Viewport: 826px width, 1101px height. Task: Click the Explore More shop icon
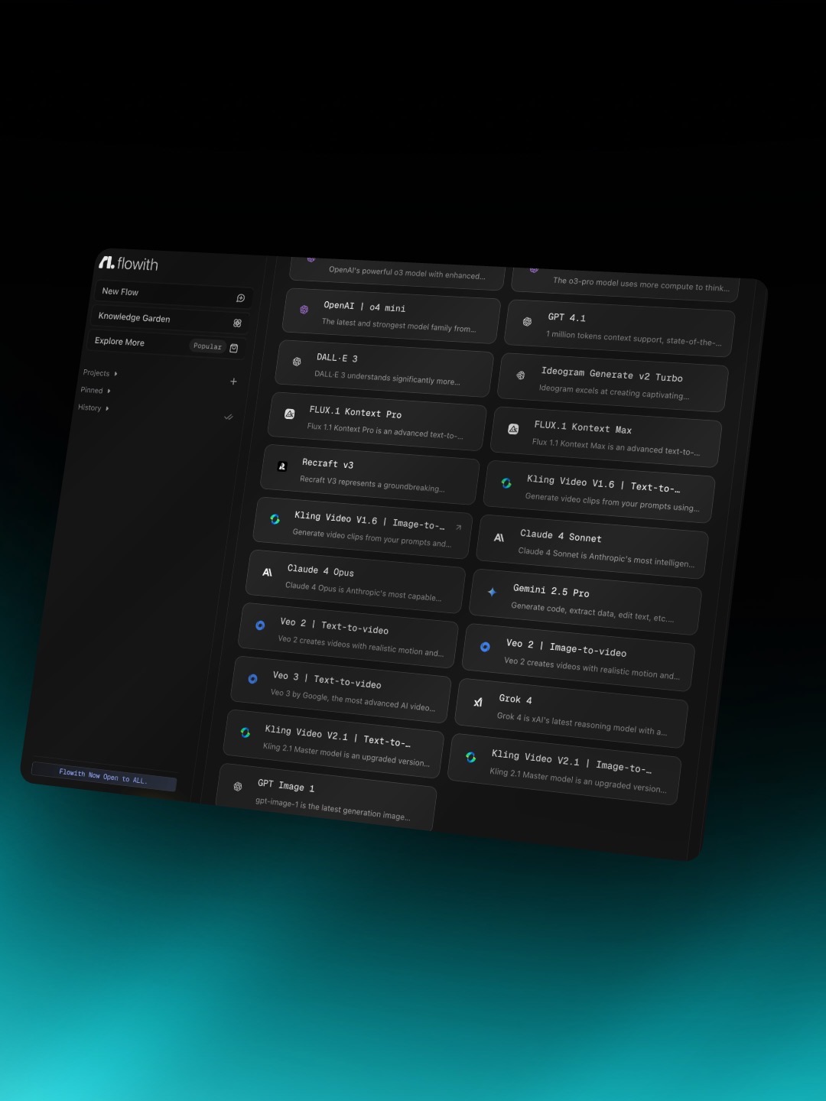click(x=234, y=348)
